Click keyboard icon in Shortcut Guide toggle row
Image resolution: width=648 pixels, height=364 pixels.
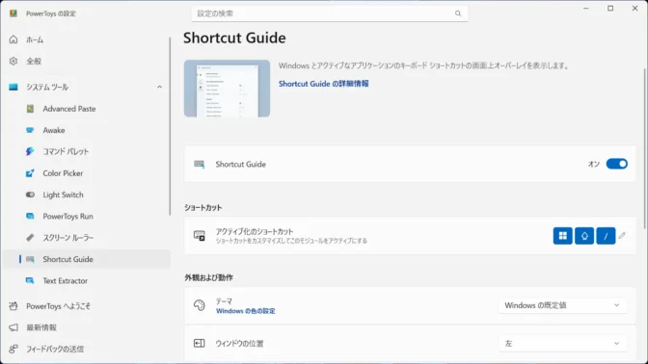[x=200, y=165]
